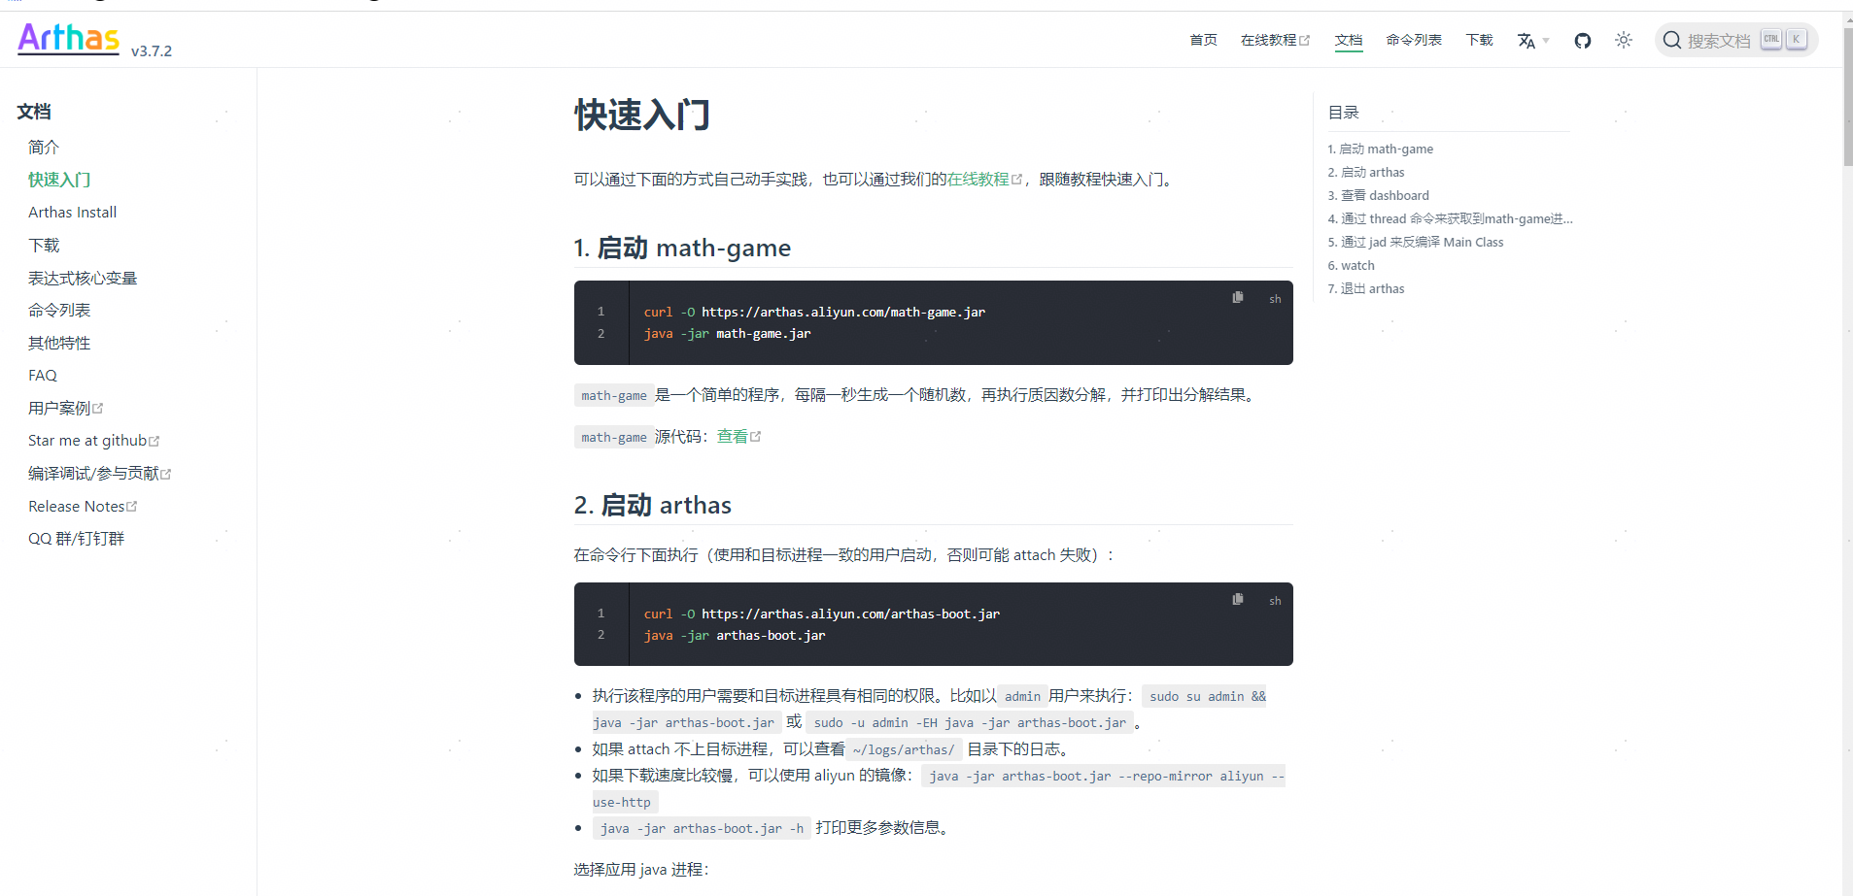Open the 命令列表 nav item

point(1414,40)
